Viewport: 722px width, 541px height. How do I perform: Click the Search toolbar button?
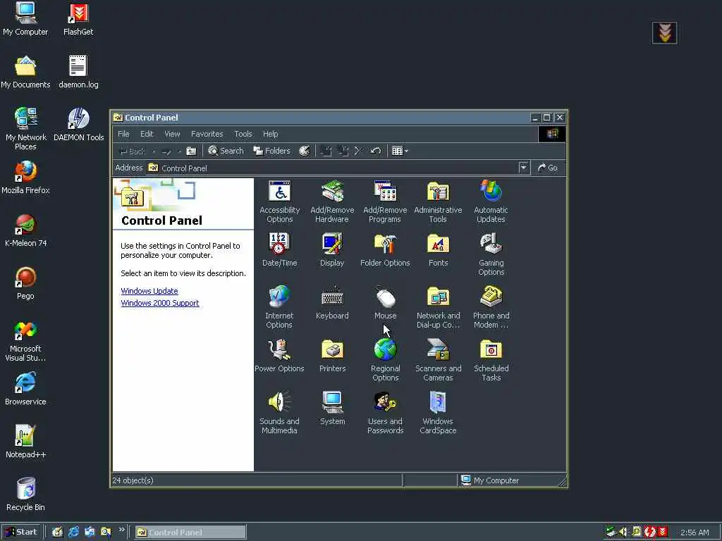click(x=226, y=151)
